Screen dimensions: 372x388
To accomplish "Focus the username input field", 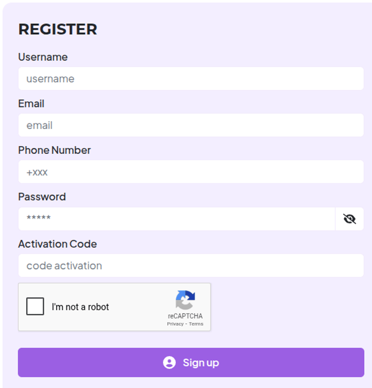I will [191, 79].
